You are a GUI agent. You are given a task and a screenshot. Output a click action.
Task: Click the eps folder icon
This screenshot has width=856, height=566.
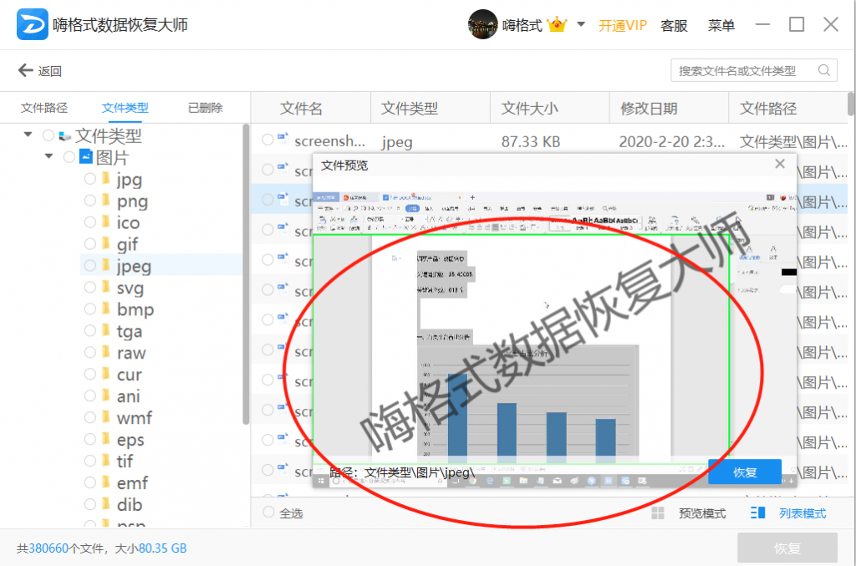(106, 439)
